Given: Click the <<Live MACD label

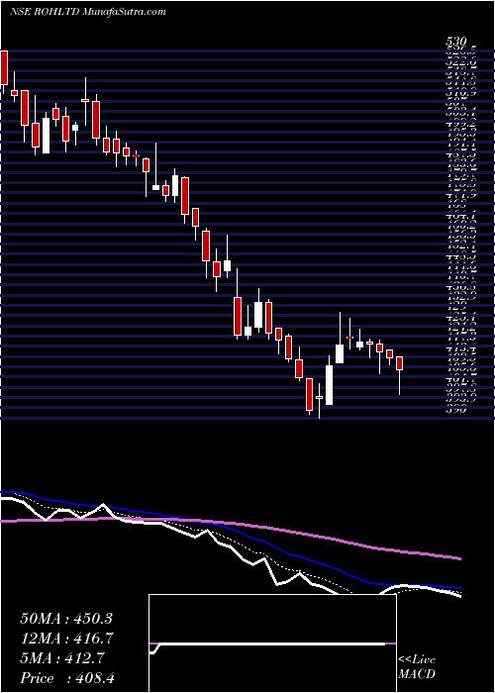Looking at the screenshot, I should coord(417,667).
